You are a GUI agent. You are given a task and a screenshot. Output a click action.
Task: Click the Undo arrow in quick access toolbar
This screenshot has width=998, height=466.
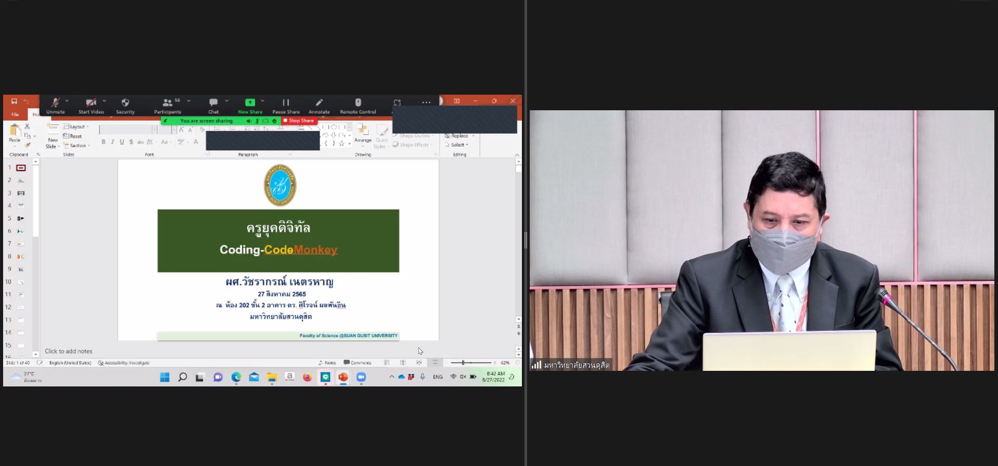coord(26,101)
